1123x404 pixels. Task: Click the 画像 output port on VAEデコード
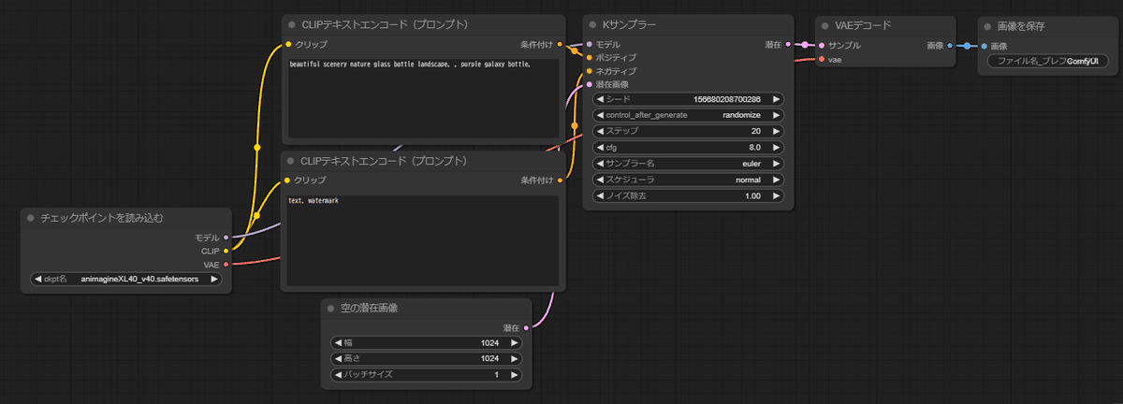[x=950, y=45]
